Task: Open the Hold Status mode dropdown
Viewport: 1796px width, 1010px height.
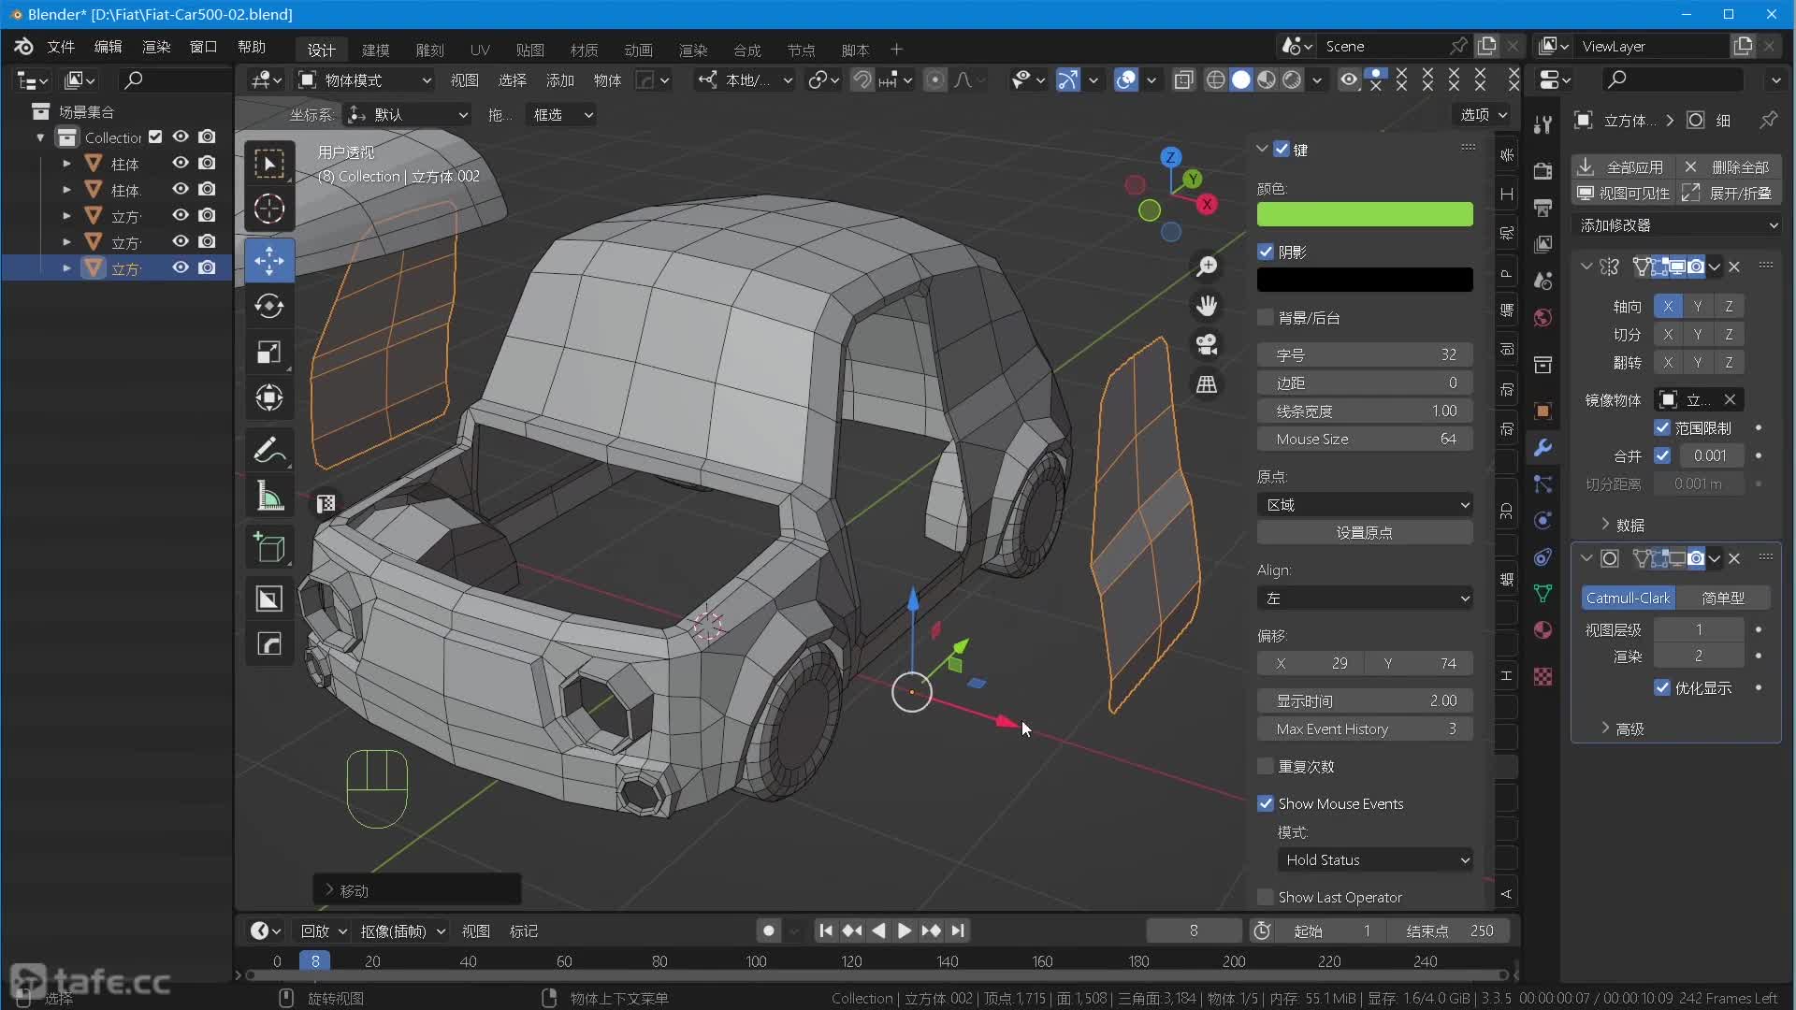Action: click(1375, 860)
